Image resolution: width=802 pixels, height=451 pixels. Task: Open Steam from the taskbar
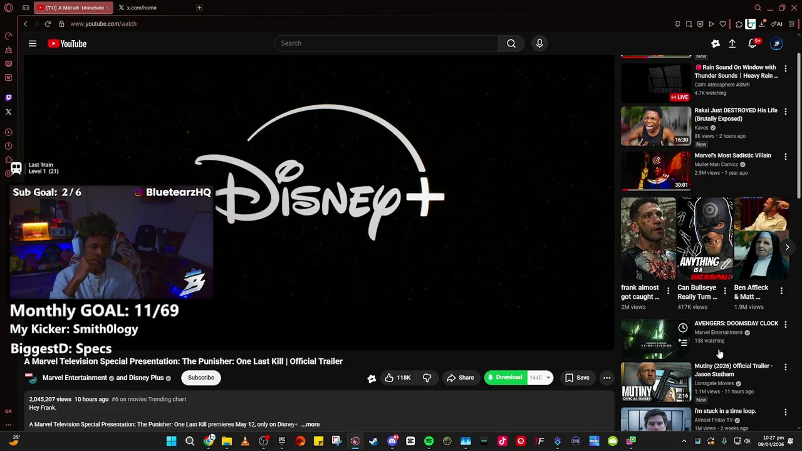coord(373,441)
